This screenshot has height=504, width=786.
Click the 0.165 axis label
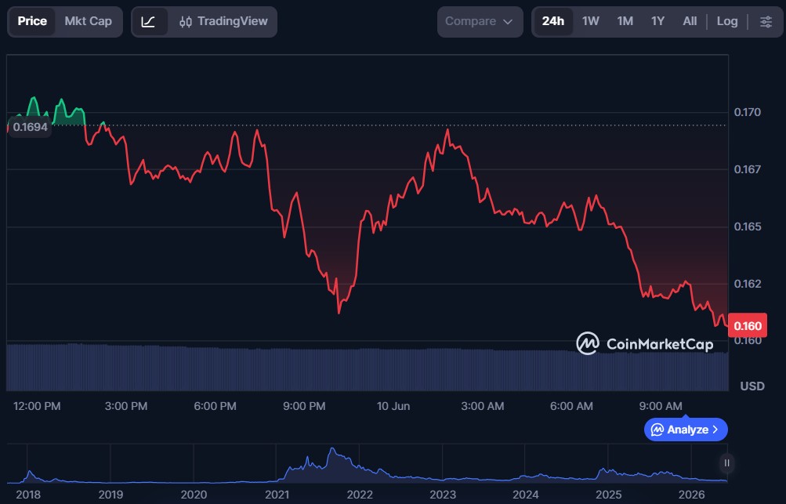748,227
